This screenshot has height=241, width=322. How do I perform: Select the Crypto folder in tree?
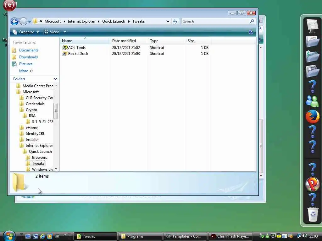(x=31, y=110)
